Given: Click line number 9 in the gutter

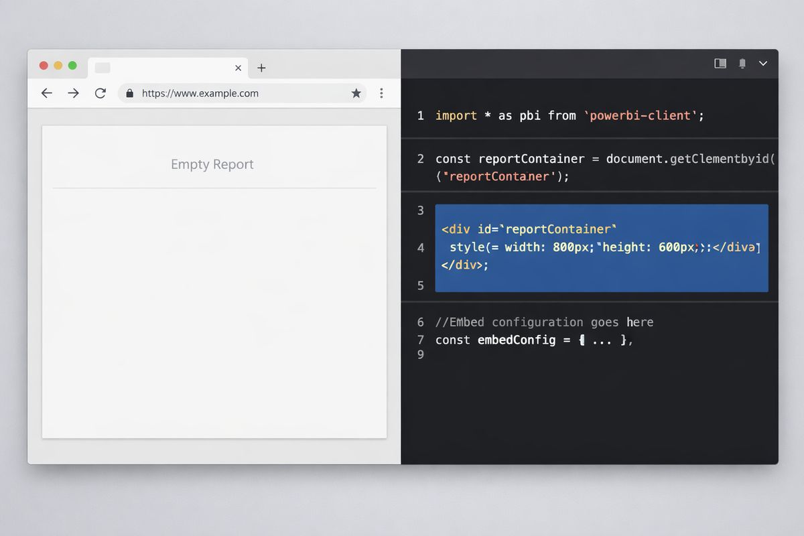Looking at the screenshot, I should click(421, 354).
